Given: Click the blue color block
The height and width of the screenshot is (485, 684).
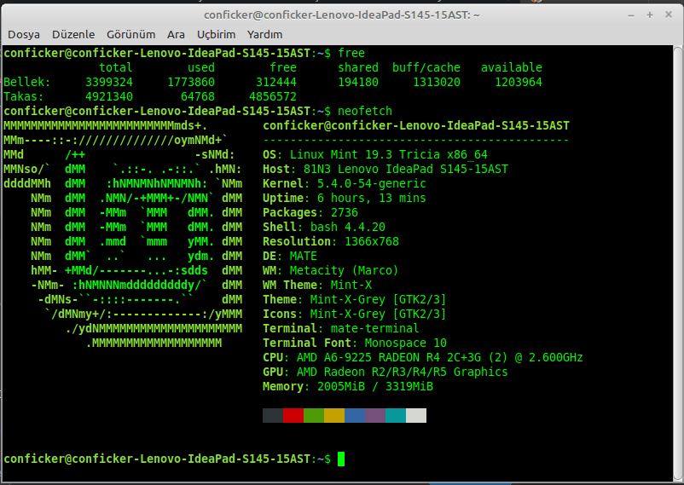Looking at the screenshot, I should pyautogui.click(x=355, y=415).
